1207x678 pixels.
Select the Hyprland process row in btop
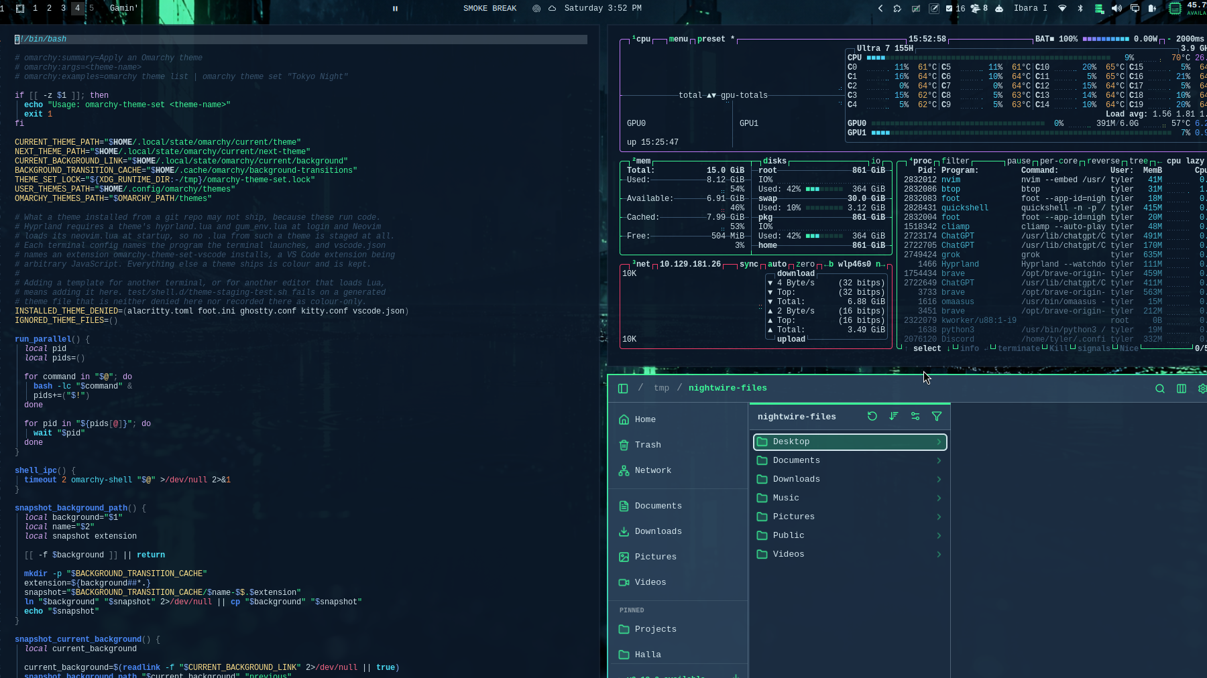pyautogui.click(x=1053, y=264)
